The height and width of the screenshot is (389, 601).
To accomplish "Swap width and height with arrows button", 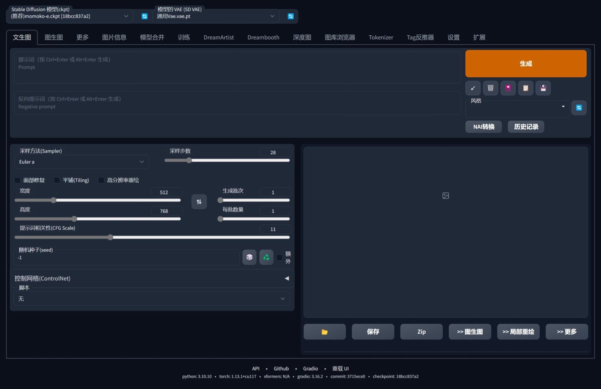I will click(x=199, y=202).
